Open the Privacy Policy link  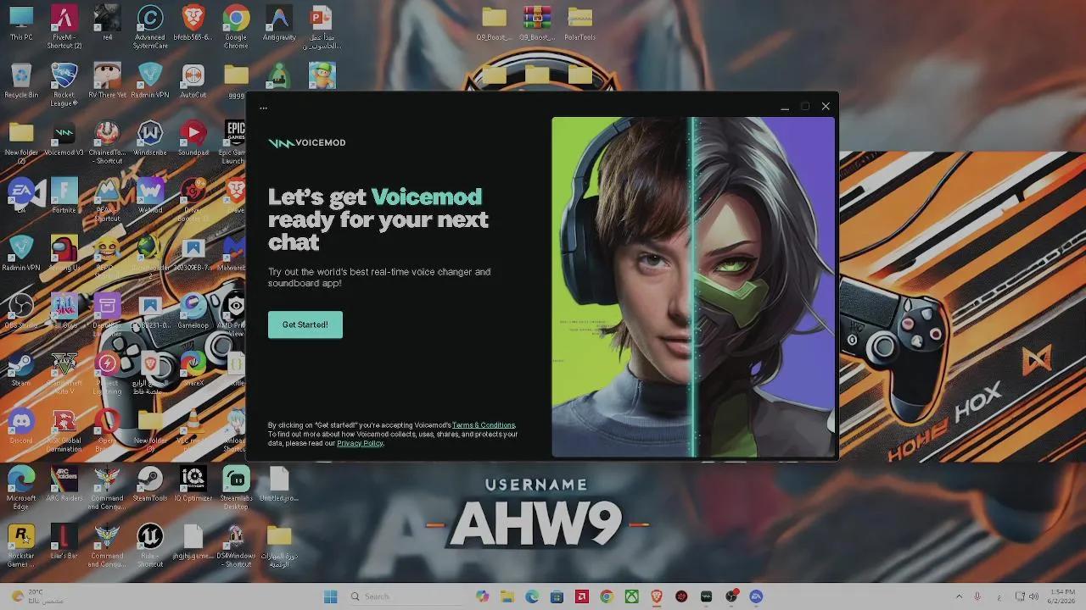pyautogui.click(x=360, y=443)
